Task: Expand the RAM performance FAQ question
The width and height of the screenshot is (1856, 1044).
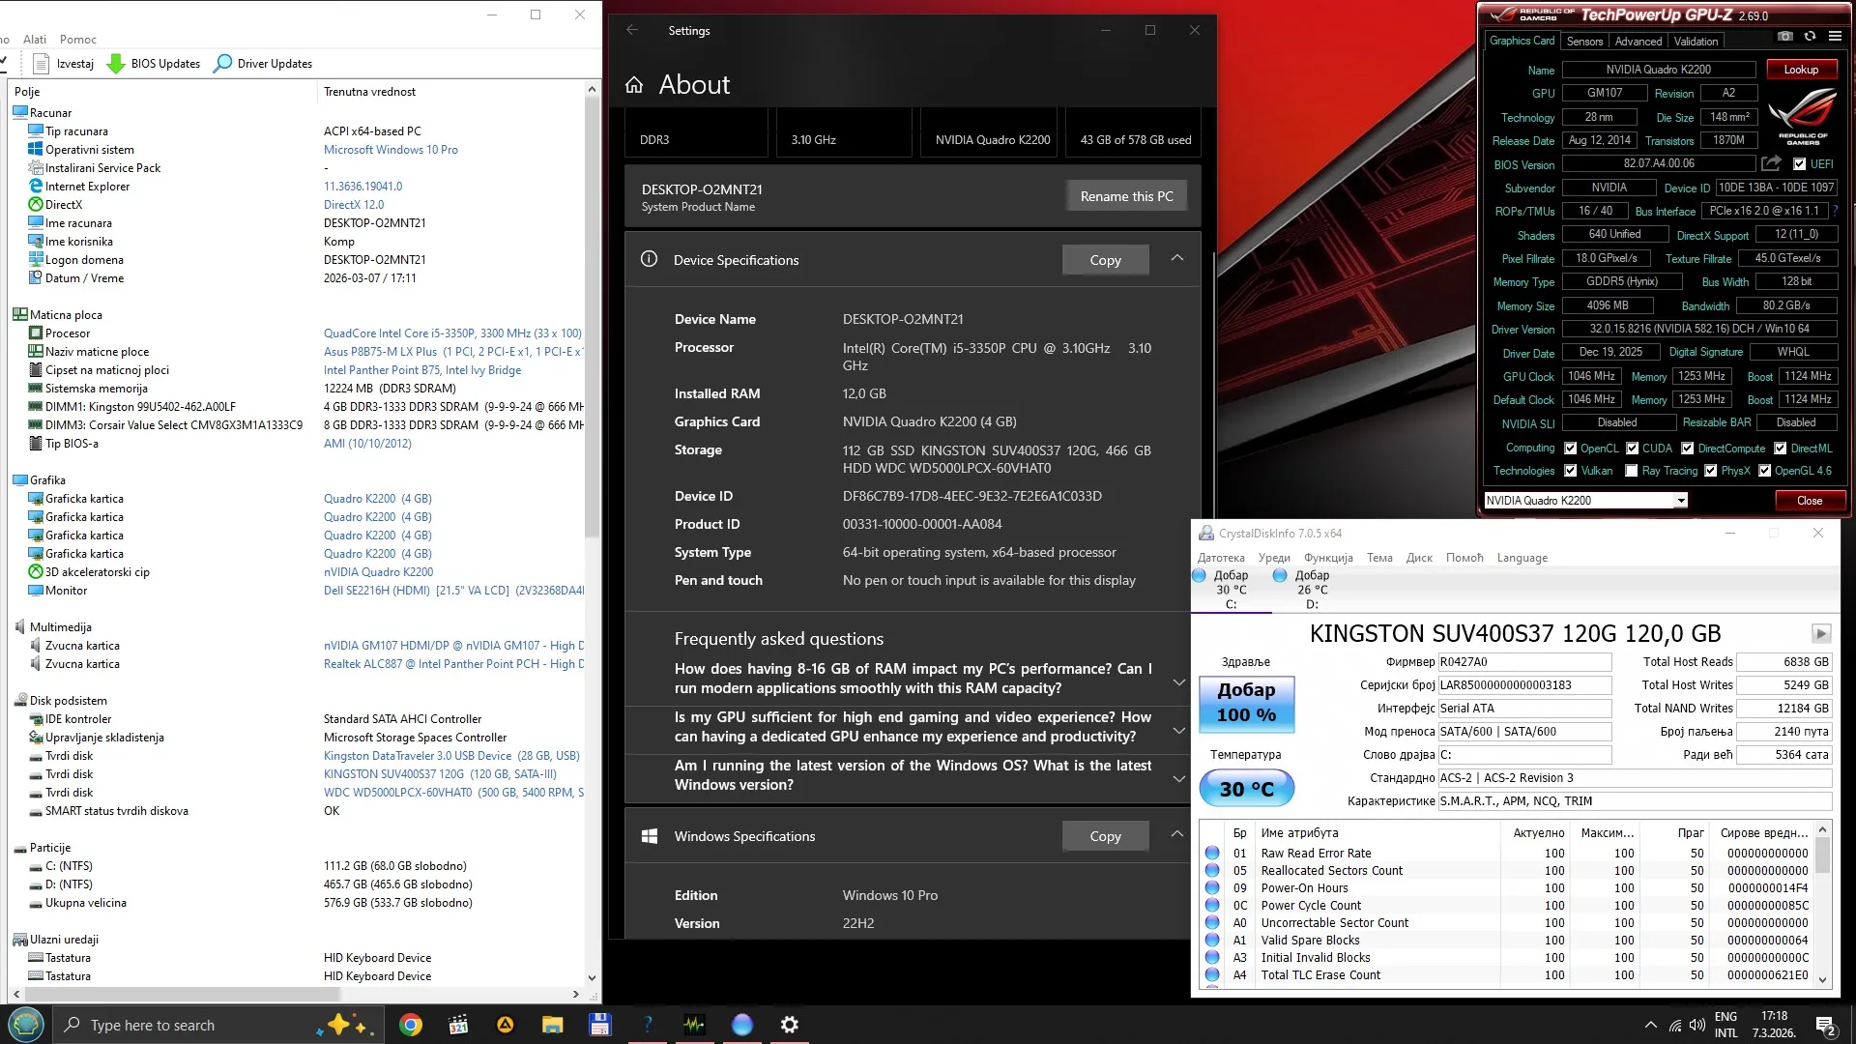Action: tap(1178, 681)
